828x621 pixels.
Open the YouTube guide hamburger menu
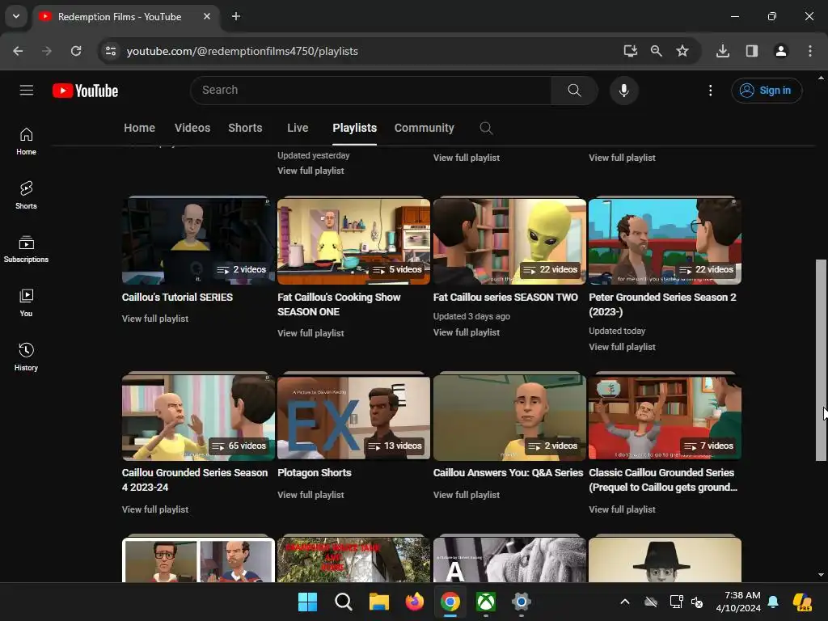pos(27,91)
